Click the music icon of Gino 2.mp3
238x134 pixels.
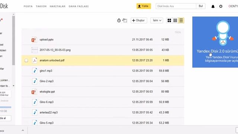(x=35, y=81)
